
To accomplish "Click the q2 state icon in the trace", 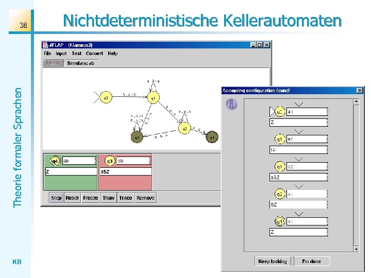I will tap(279, 194).
